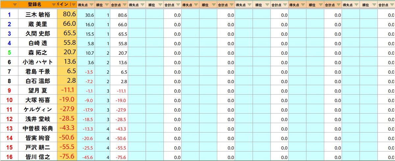The image size is (395, 161).
Task: Open the 登録名 column filter
Action: 54,5
